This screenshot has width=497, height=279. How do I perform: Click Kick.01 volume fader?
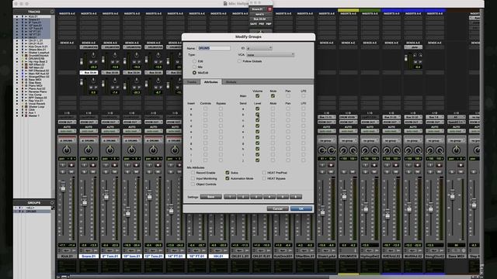click(x=63, y=188)
